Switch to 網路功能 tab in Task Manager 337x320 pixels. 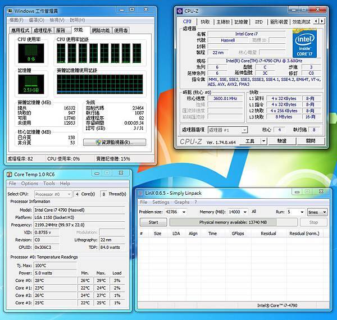[101, 30]
